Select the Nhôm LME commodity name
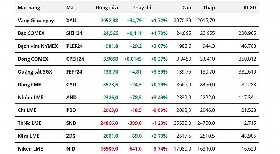 point(30,98)
